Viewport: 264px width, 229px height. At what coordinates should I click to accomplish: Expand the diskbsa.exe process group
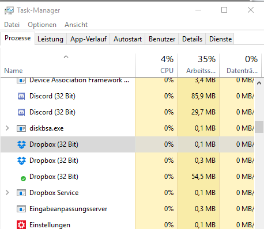pyautogui.click(x=7, y=128)
